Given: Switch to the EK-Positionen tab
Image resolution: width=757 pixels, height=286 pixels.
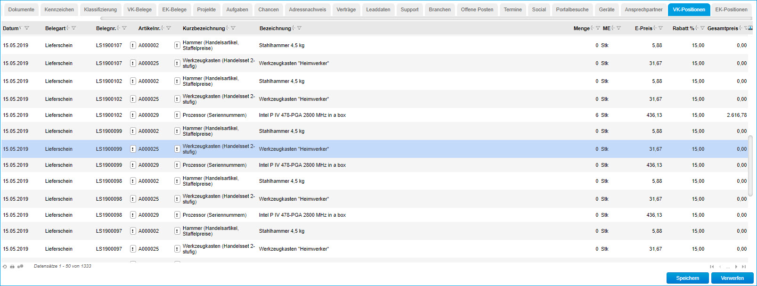Looking at the screenshot, I should coord(731,9).
